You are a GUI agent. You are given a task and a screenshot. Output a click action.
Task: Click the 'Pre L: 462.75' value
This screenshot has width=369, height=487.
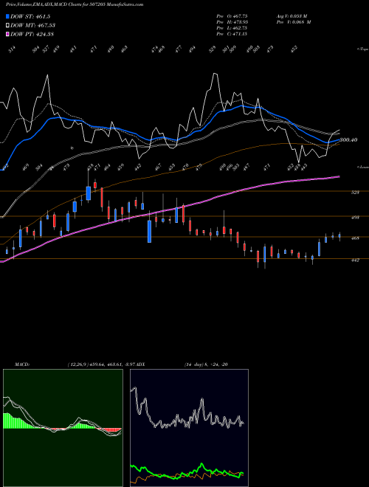click(232, 27)
